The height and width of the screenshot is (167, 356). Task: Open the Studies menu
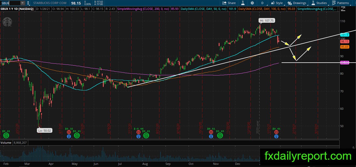pyautogui.click(x=319, y=3)
